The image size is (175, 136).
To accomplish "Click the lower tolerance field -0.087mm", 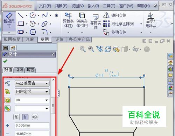I will point(32,134).
